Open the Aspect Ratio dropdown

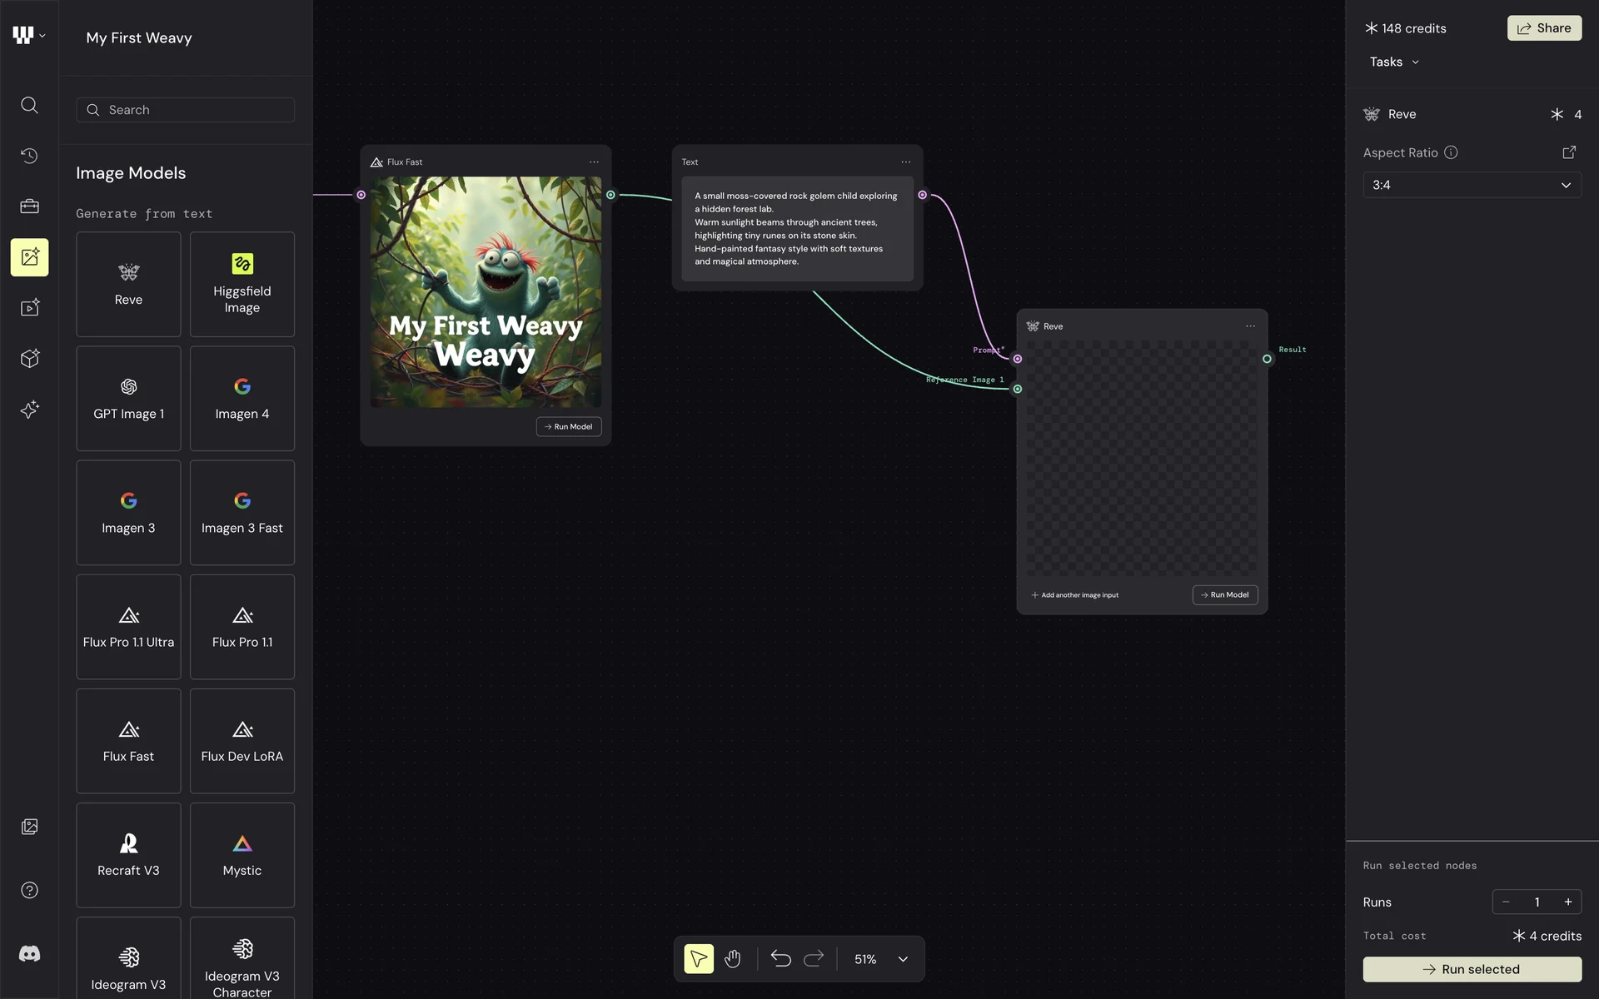pos(1471,184)
